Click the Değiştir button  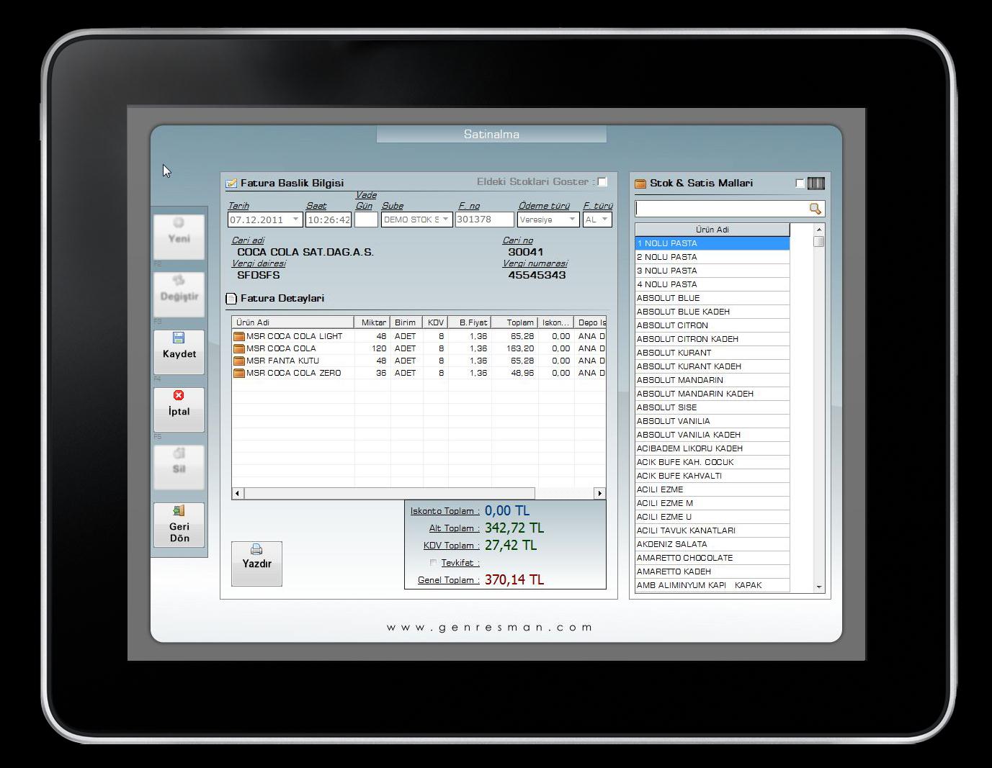pyautogui.click(x=179, y=294)
